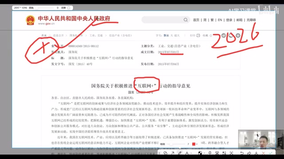Viewport: 284px width, 159px height.
Task: Switch to traditional Chinese 繁
Action: pyautogui.click(x=212, y=20)
